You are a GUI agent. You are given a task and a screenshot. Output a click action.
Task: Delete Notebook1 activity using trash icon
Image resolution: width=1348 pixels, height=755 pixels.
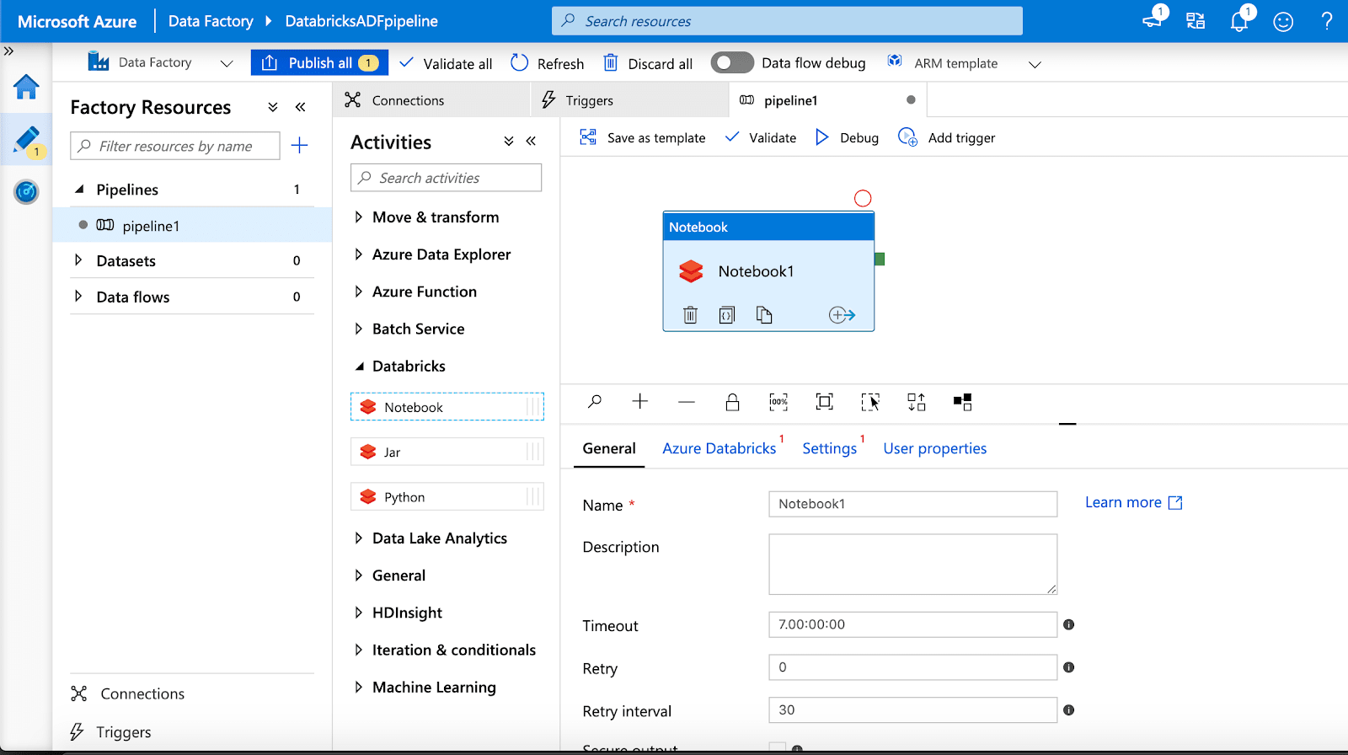[690, 315]
